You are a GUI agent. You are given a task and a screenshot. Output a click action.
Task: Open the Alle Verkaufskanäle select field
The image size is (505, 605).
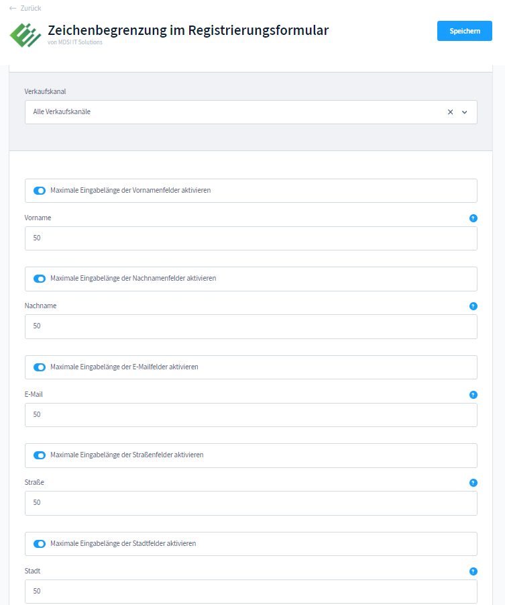pyautogui.click(x=251, y=112)
